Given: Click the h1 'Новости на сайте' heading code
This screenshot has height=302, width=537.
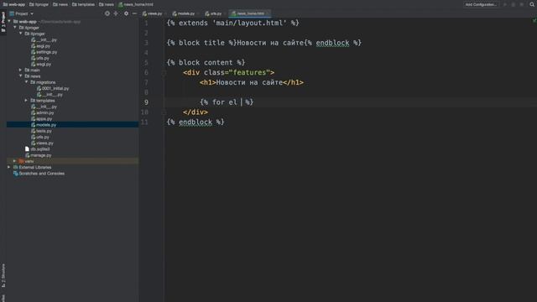Looking at the screenshot, I should (252, 82).
